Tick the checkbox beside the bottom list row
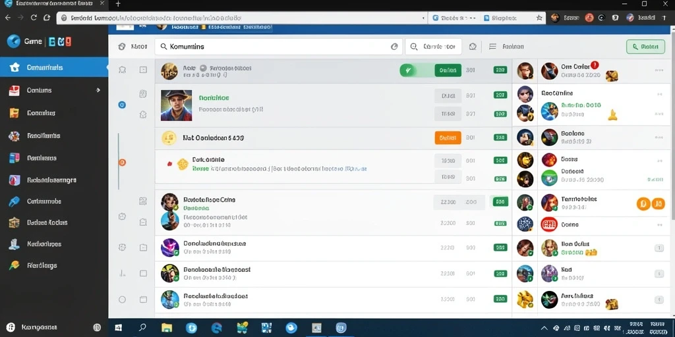 (x=143, y=299)
